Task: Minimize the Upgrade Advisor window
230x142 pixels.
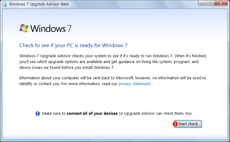Action: point(202,3)
